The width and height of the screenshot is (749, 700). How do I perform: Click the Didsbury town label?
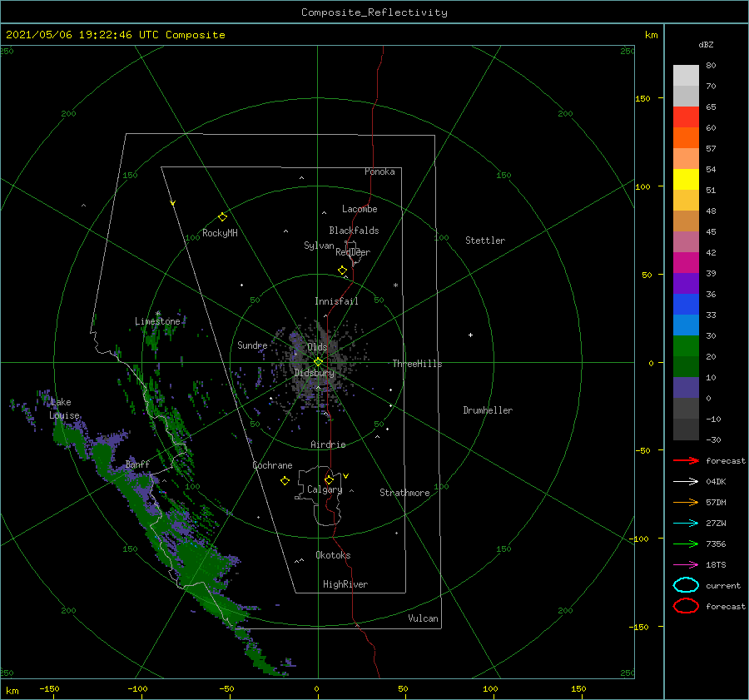[x=314, y=373]
